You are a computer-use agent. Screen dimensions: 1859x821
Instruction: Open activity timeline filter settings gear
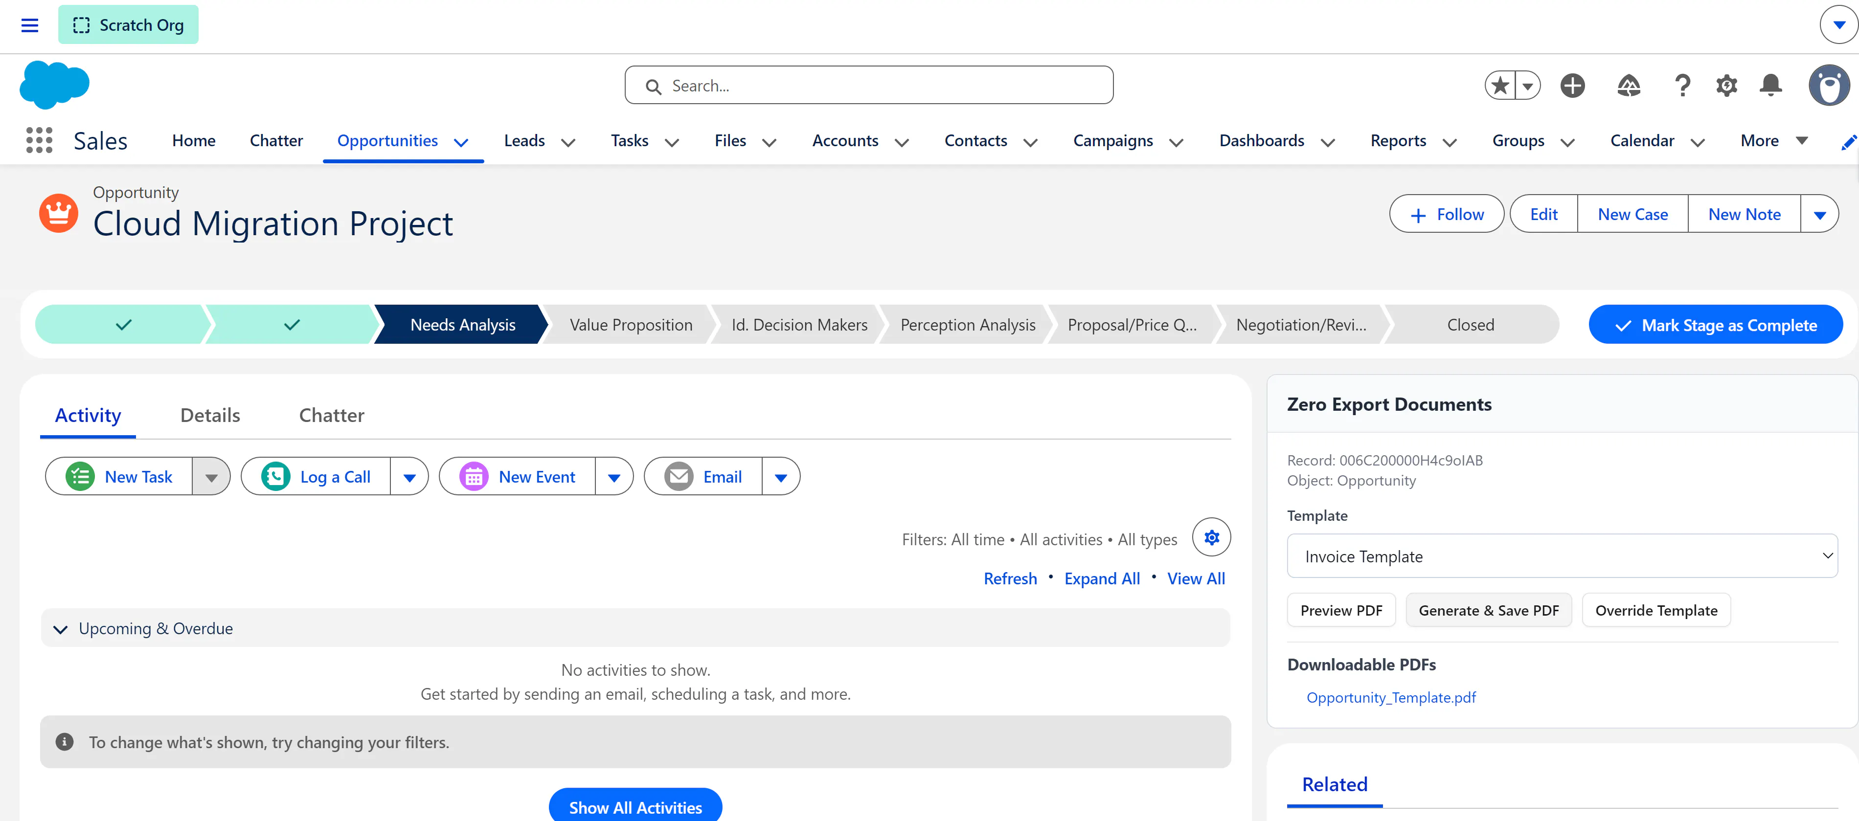coord(1211,537)
